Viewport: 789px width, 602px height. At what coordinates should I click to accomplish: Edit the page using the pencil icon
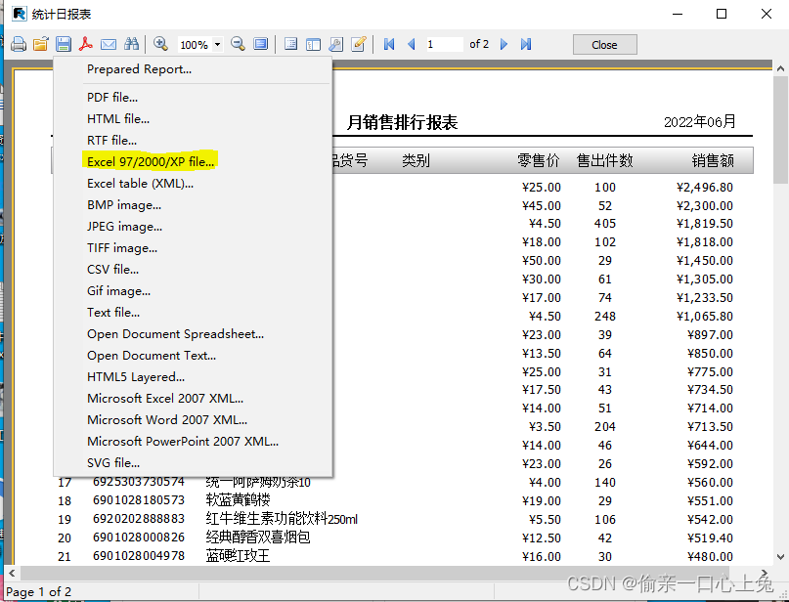point(358,43)
